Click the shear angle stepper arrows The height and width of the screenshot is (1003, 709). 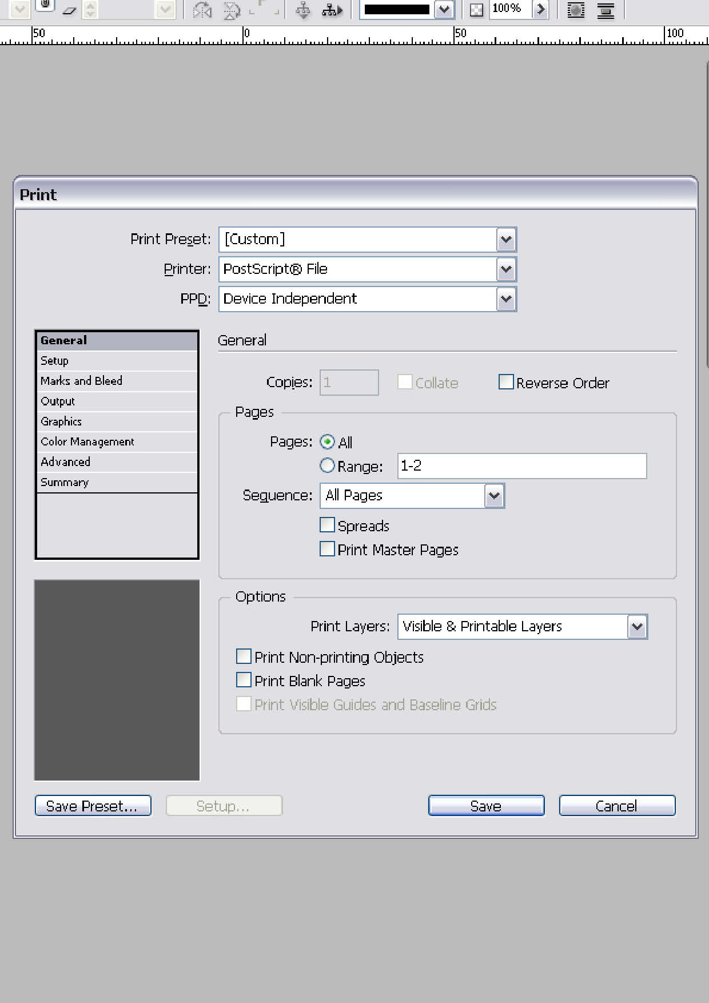(x=90, y=9)
